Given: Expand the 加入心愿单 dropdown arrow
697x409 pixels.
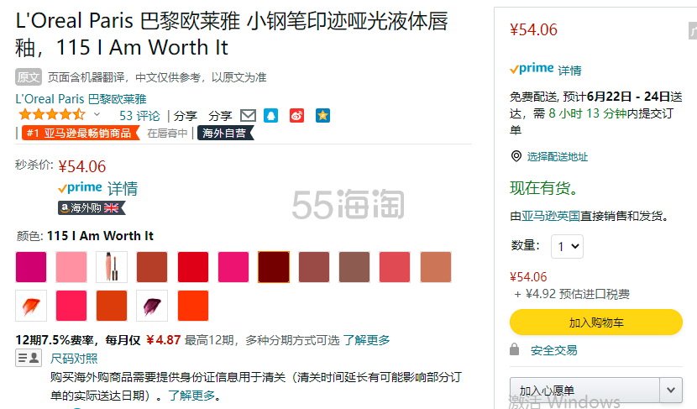Looking at the screenshot, I should pyautogui.click(x=671, y=390).
